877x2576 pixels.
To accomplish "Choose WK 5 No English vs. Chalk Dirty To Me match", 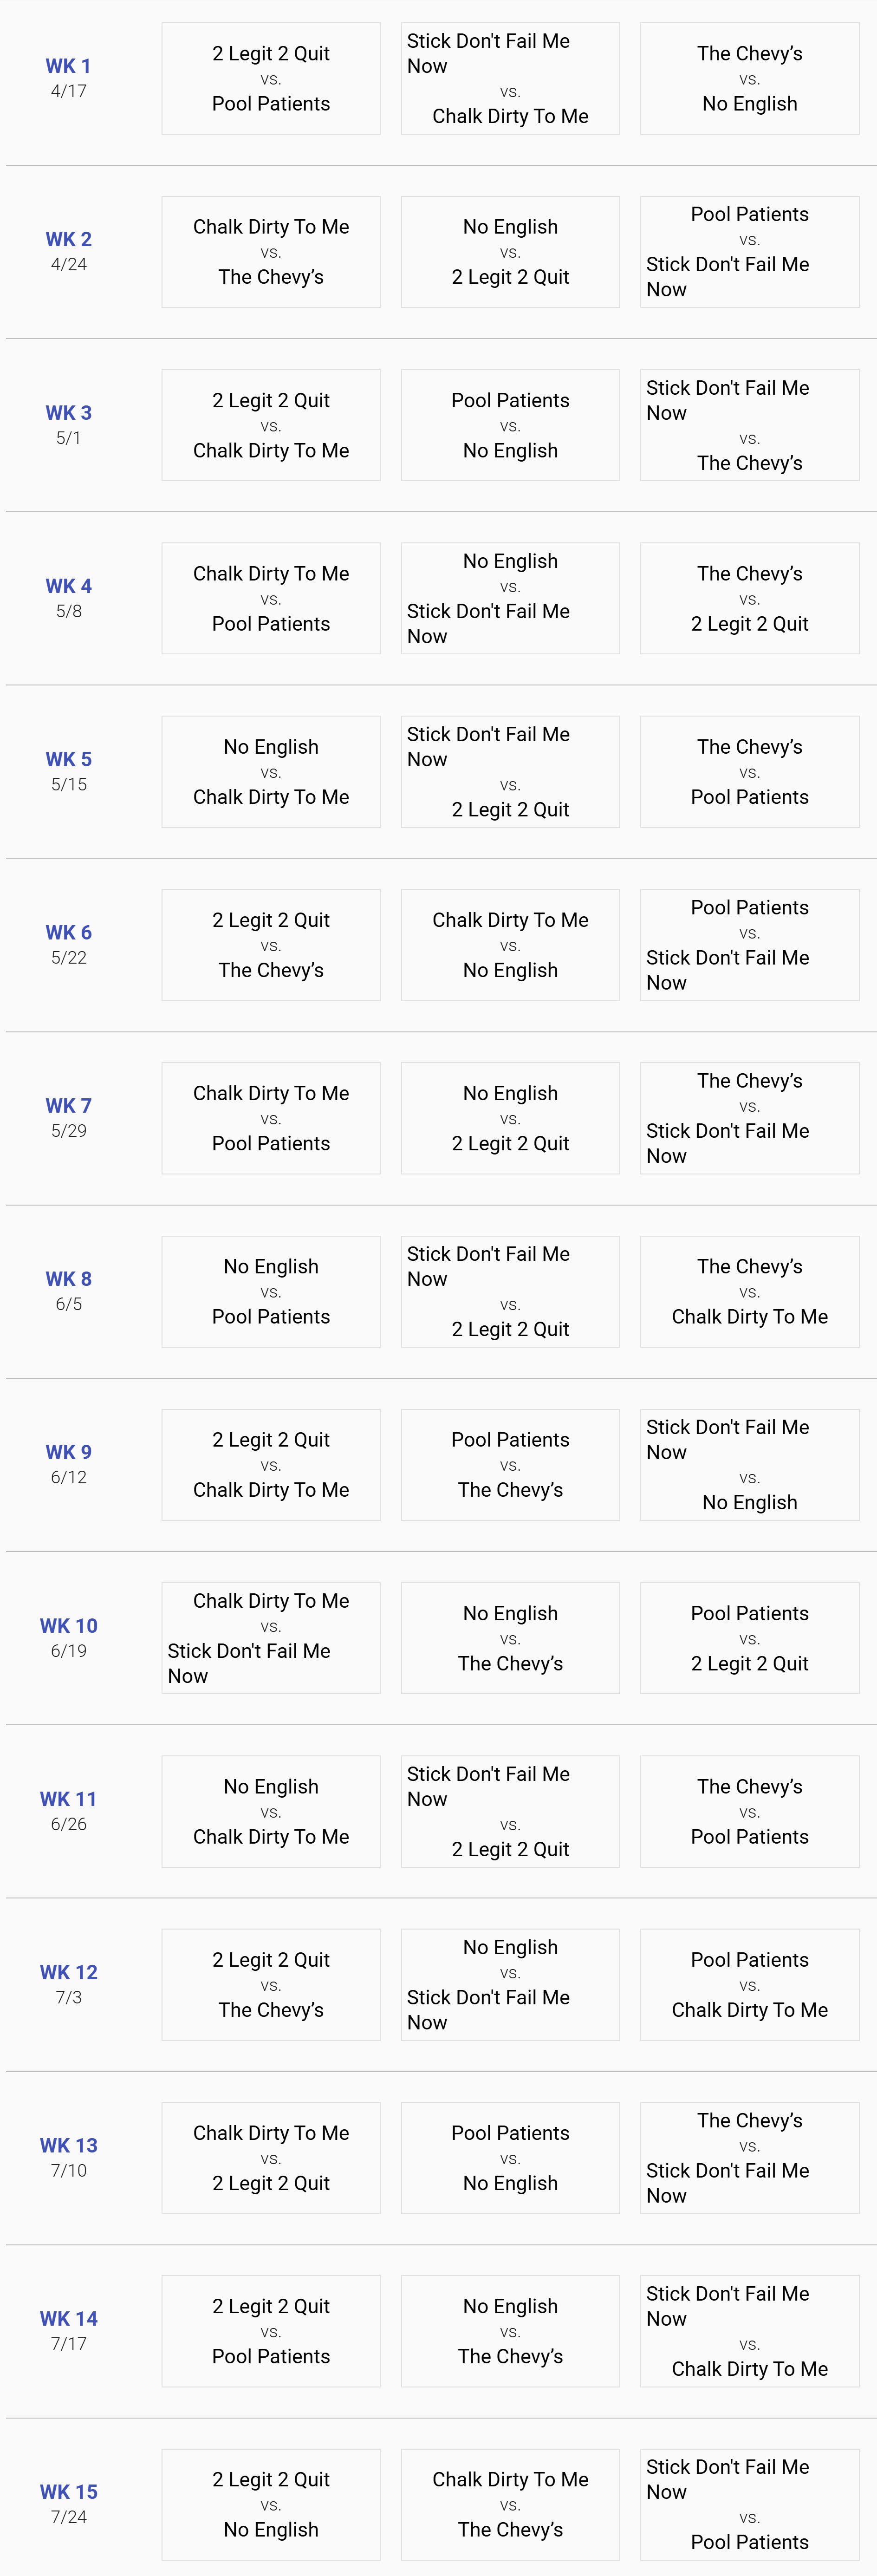I will click(271, 772).
